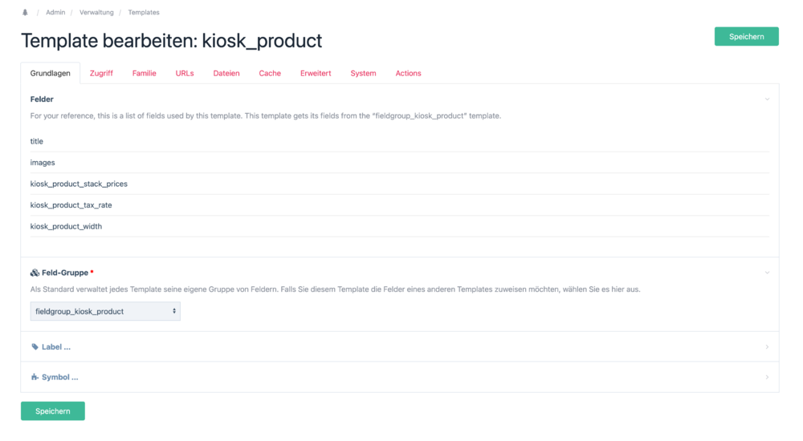Click the Label tag icon
This screenshot has height=441, width=803.
click(x=35, y=347)
